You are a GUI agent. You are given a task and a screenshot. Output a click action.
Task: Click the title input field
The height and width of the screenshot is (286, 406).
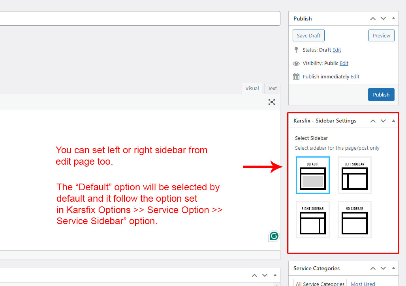138,19
